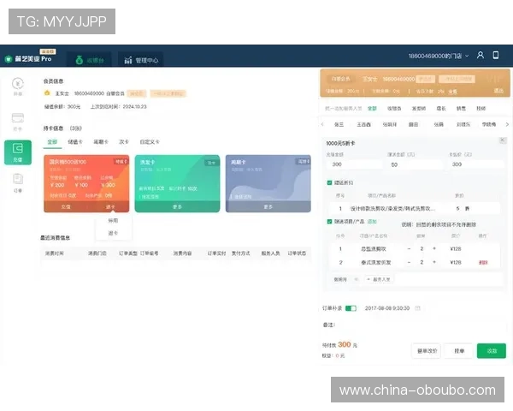Screen dimensions: 513x411
Task: Switch to the 收银台 top tab
Action: (89, 60)
